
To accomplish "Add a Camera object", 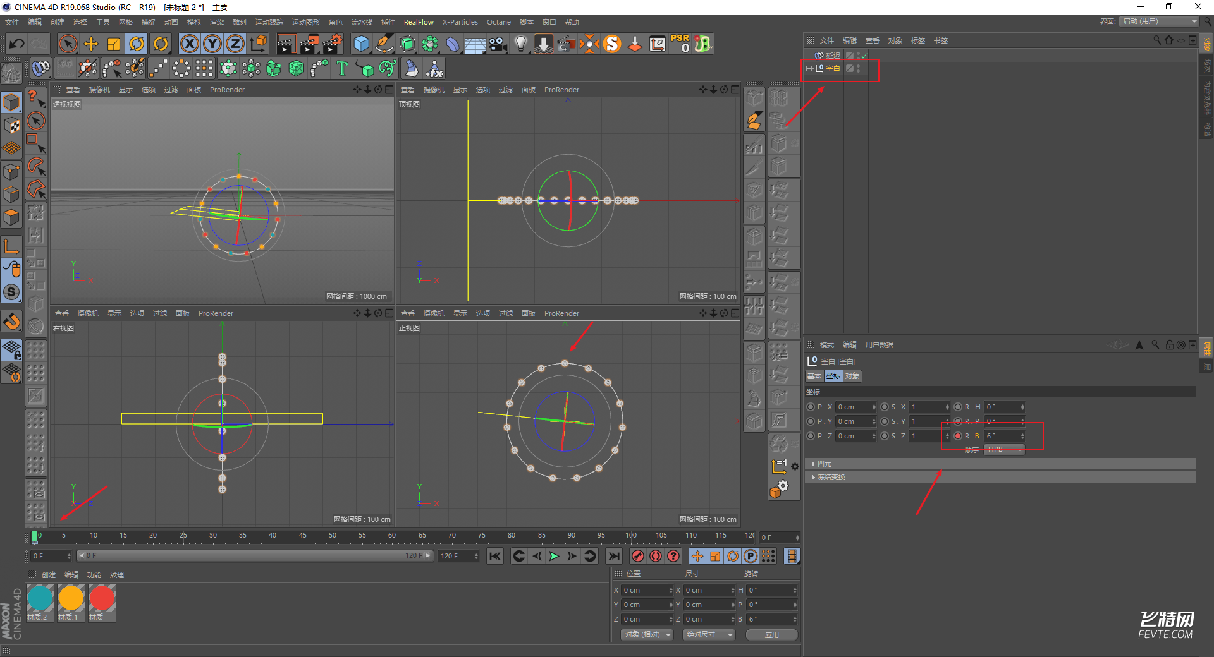I will point(498,44).
